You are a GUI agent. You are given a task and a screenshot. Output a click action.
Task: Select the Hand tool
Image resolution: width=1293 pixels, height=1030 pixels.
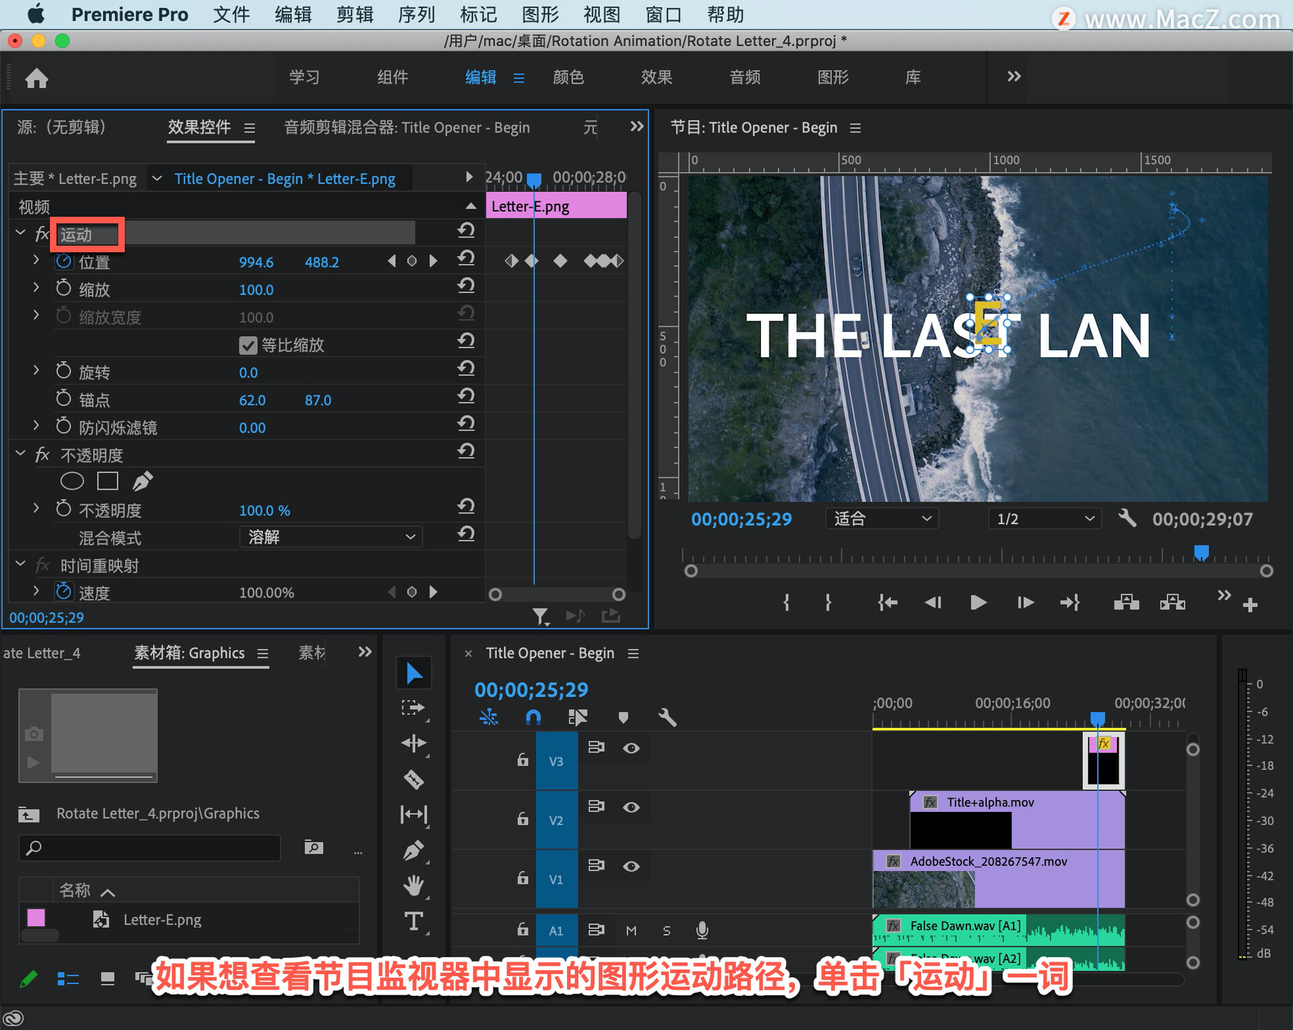(x=413, y=885)
